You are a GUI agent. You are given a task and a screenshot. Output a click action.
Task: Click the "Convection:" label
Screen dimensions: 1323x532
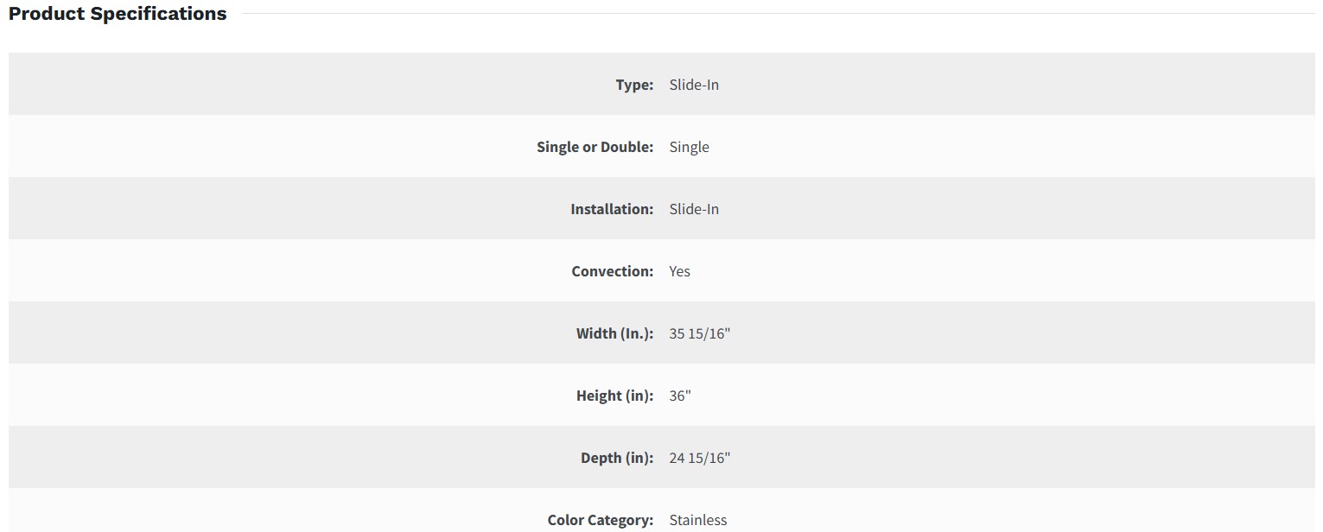(612, 271)
